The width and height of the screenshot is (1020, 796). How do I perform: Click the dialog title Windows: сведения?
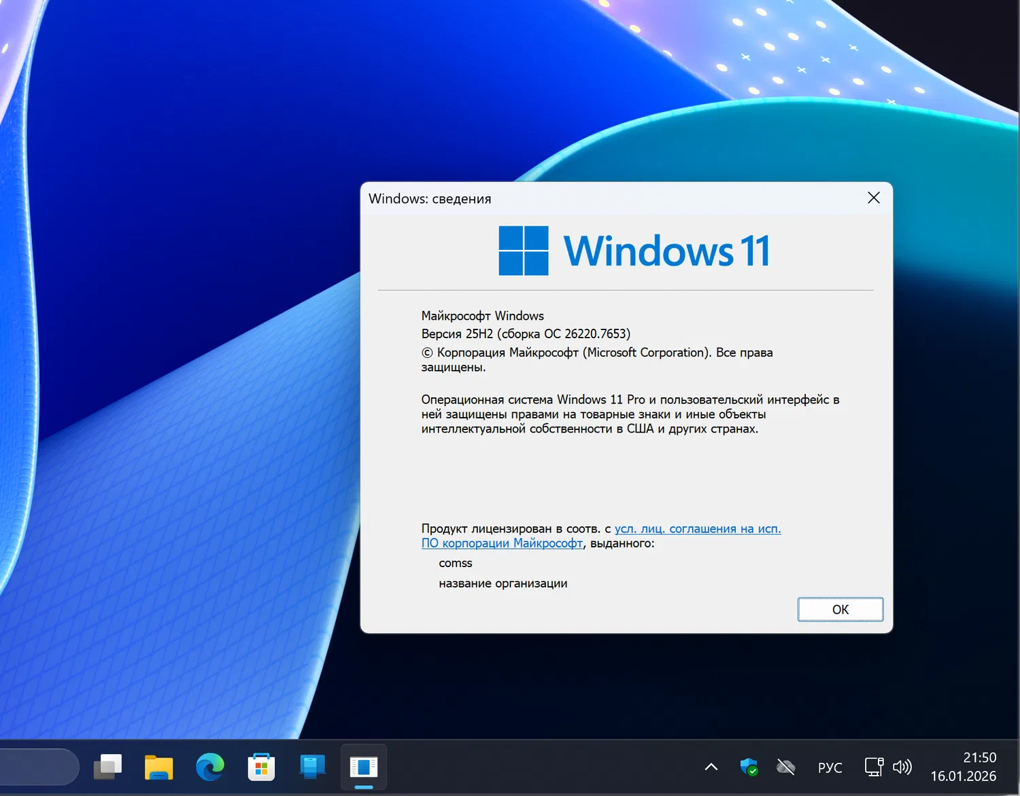[430, 198]
